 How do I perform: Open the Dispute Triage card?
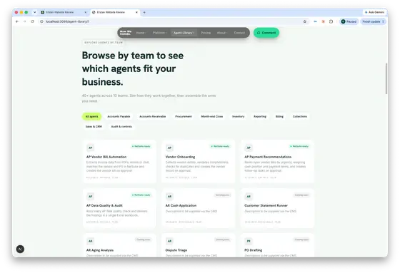tap(199, 245)
